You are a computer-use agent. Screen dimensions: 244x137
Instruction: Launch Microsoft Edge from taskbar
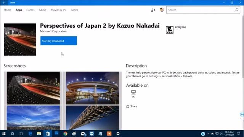(x=30, y=134)
